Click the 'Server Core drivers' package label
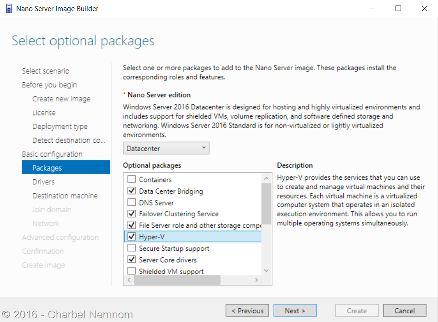438x322 pixels. [x=168, y=260]
